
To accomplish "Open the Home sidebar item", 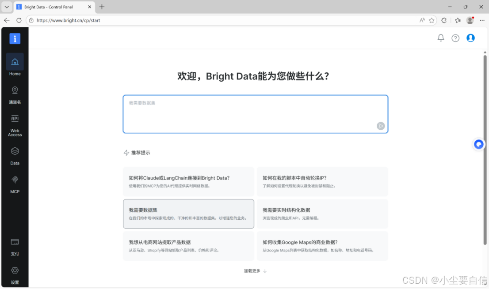I will click(x=15, y=65).
